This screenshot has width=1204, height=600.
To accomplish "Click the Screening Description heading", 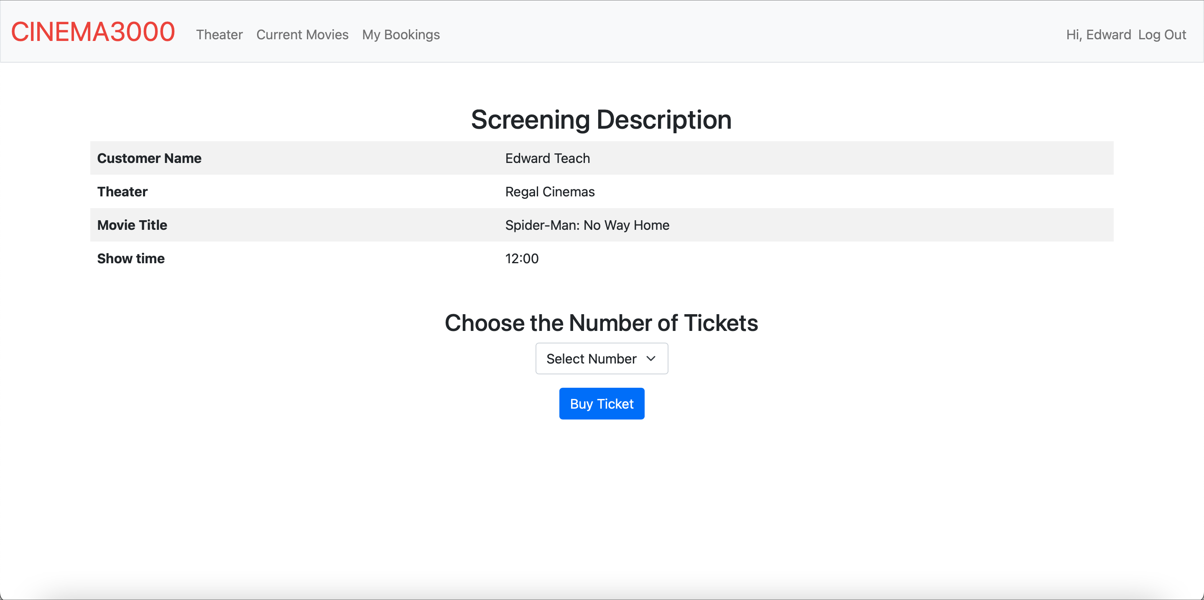I will pos(601,119).
